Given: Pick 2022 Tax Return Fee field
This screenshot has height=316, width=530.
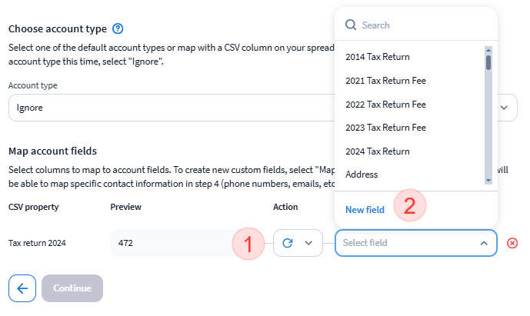Looking at the screenshot, I should click(x=385, y=104).
